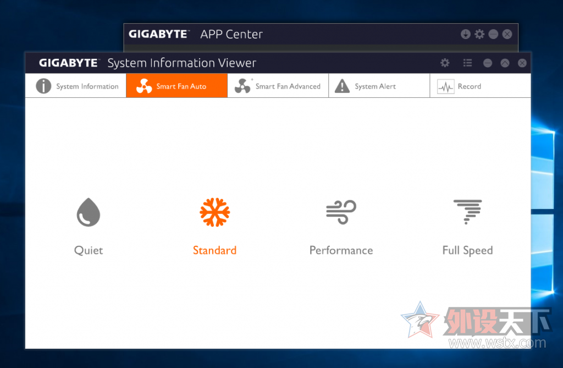
Task: Click the Performance mode label
Action: [x=341, y=250]
